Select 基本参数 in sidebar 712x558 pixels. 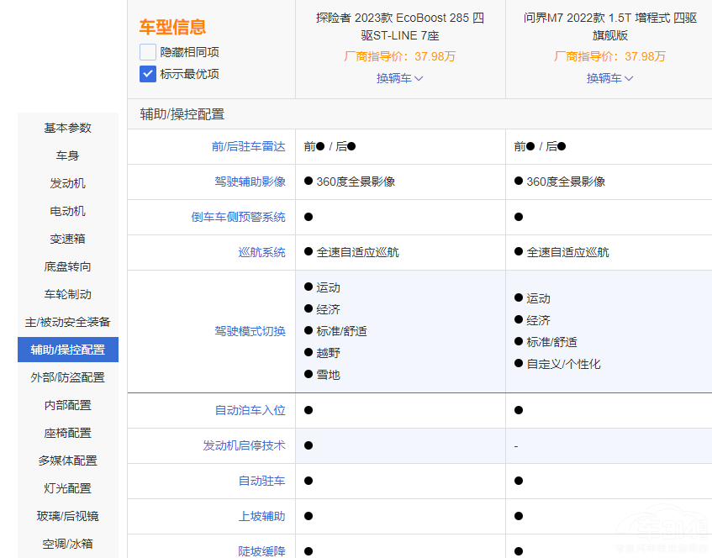click(x=68, y=128)
